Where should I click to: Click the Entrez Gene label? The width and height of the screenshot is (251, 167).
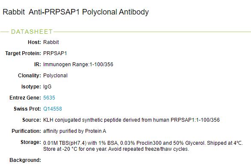click(25, 98)
